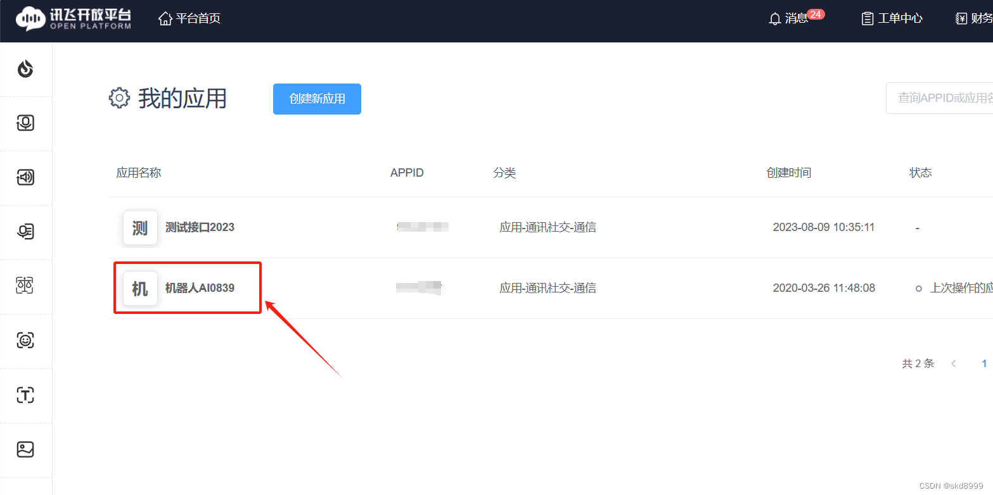Click the 共 2 条 total count
The height and width of the screenshot is (495, 993).
pyautogui.click(x=918, y=363)
